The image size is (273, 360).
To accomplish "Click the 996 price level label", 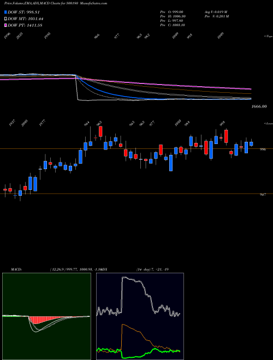I will coord(263,149).
